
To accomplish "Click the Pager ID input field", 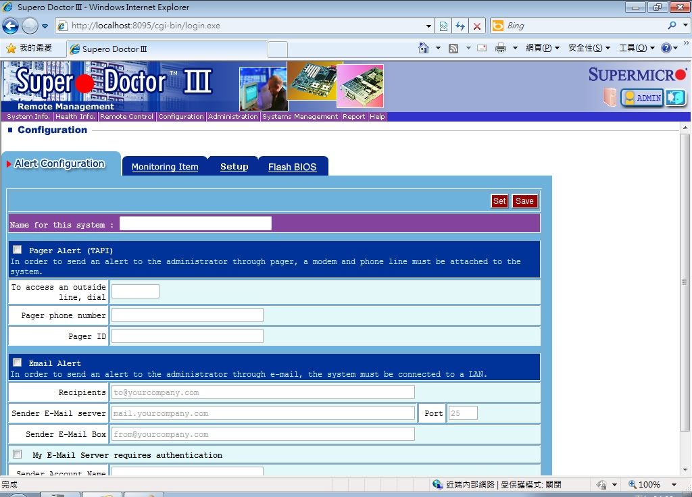I will tap(187, 336).
